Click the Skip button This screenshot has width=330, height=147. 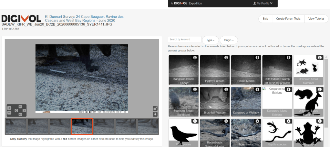tap(265, 19)
